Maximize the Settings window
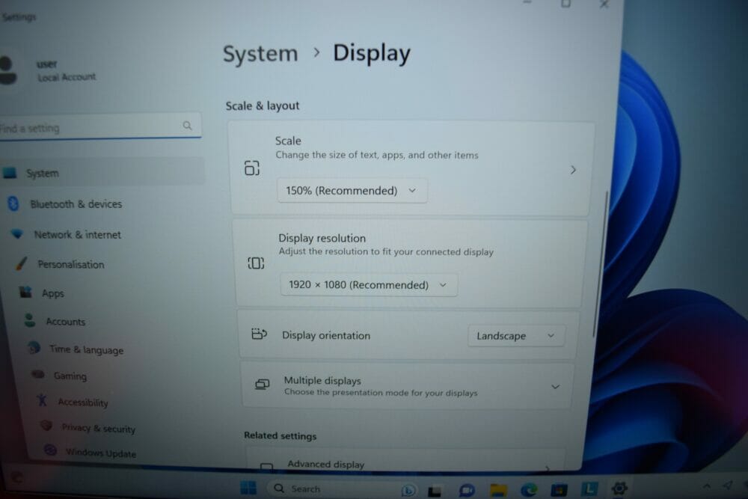Viewport: 748px width, 499px height. point(565,3)
